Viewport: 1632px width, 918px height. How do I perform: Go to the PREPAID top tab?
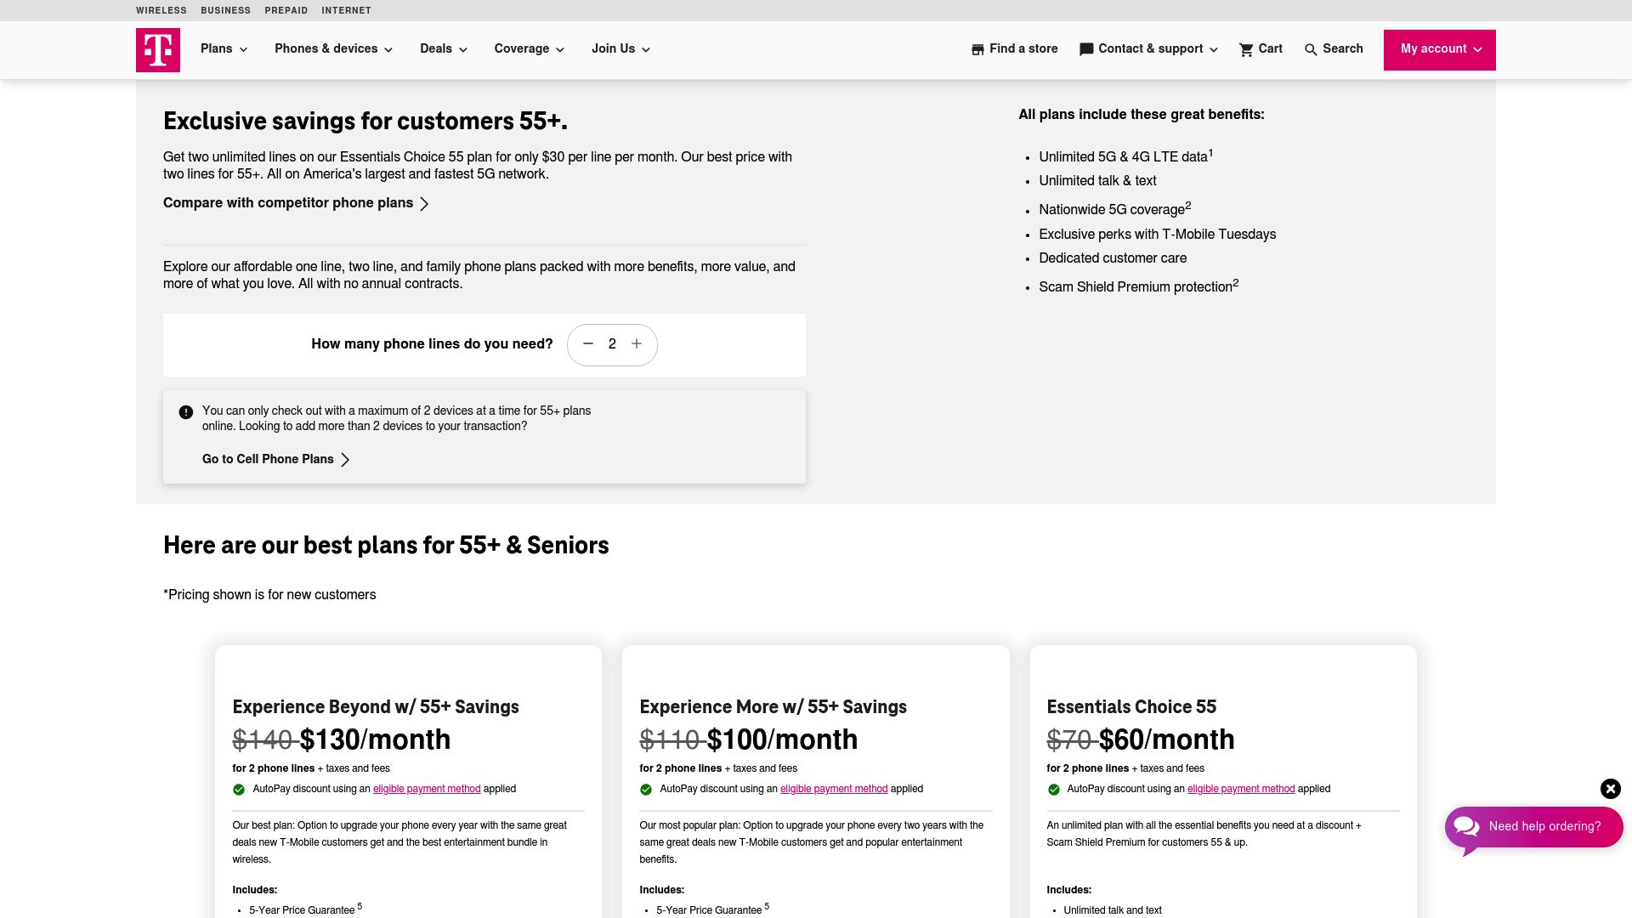(286, 10)
